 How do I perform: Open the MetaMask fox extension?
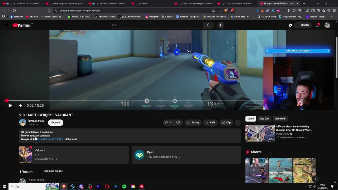tap(262, 11)
